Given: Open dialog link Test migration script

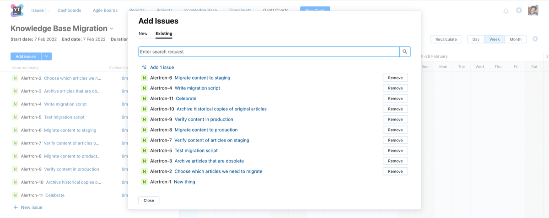Looking at the screenshot, I should tap(196, 150).
